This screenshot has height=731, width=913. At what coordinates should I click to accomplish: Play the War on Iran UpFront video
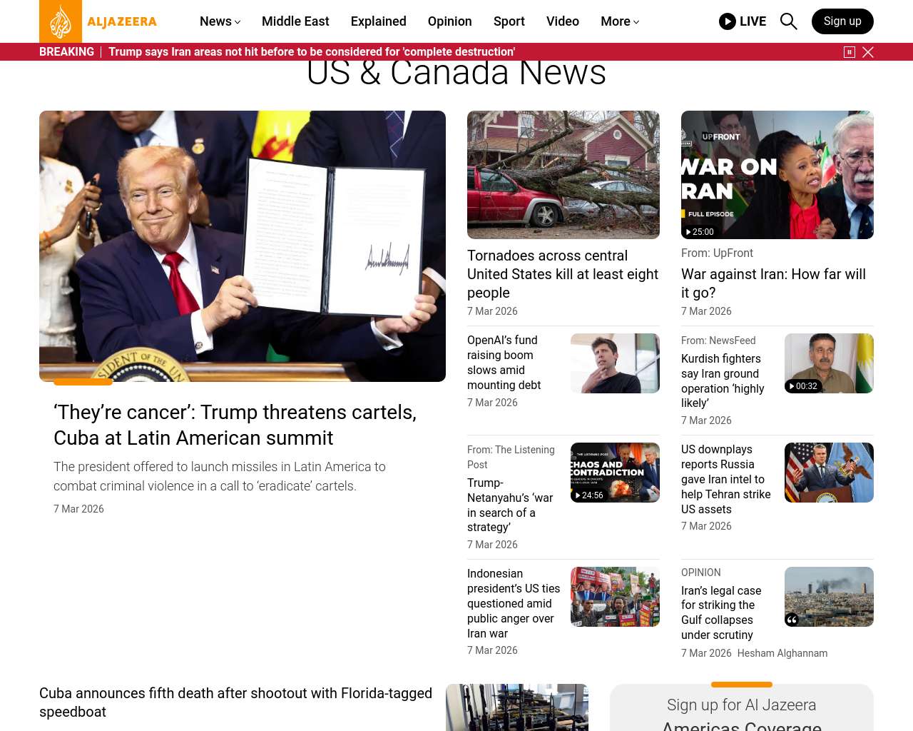coord(777,175)
